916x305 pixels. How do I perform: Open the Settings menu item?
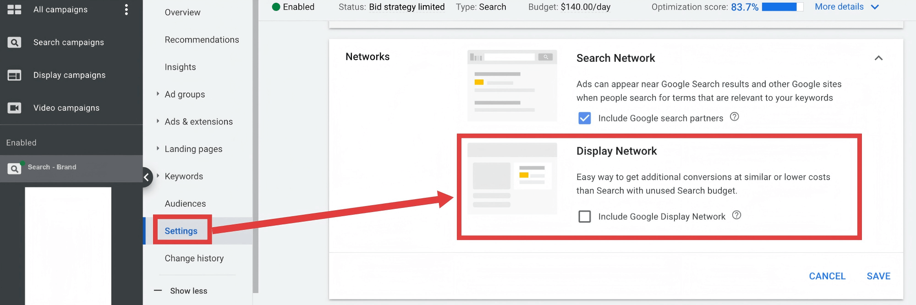coord(181,231)
